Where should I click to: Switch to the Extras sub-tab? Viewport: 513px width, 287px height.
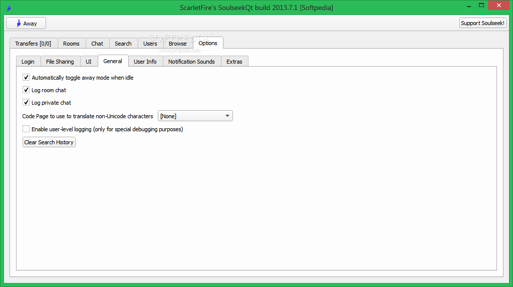pyautogui.click(x=234, y=62)
